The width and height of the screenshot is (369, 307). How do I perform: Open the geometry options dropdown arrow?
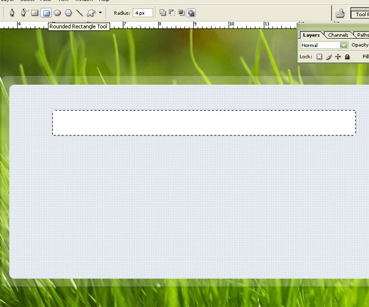(100, 13)
